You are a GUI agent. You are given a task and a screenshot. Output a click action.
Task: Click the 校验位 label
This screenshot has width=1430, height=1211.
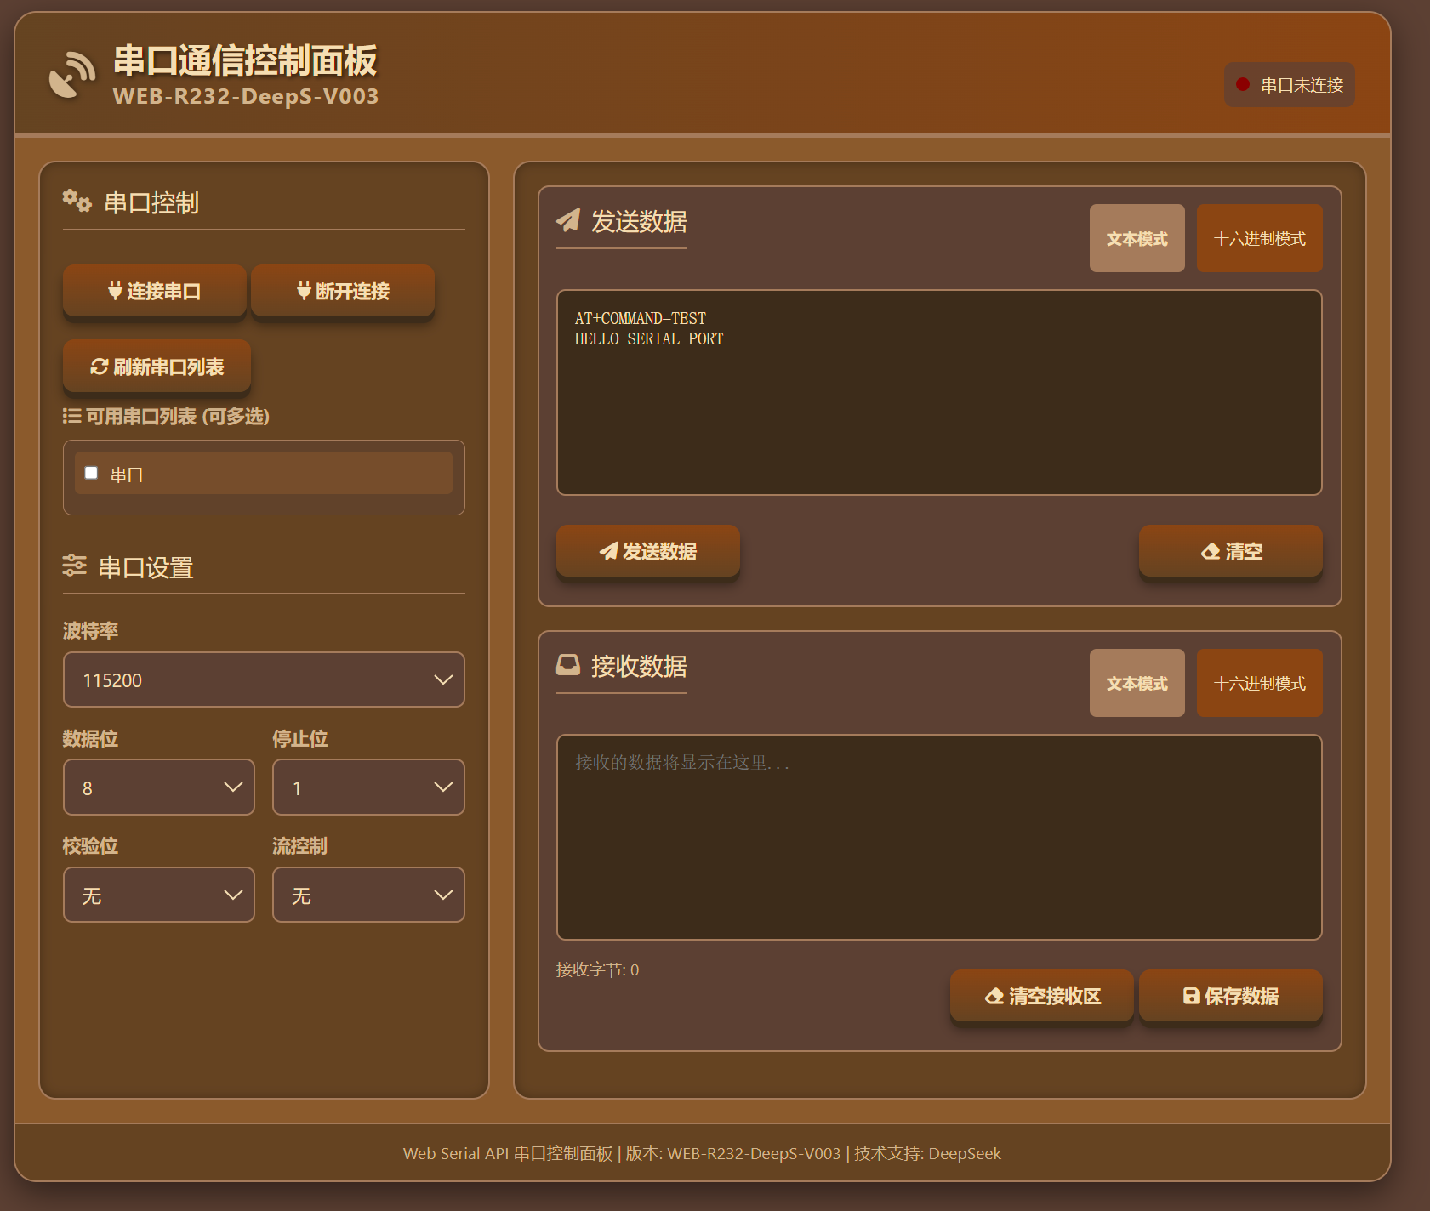pyautogui.click(x=90, y=845)
